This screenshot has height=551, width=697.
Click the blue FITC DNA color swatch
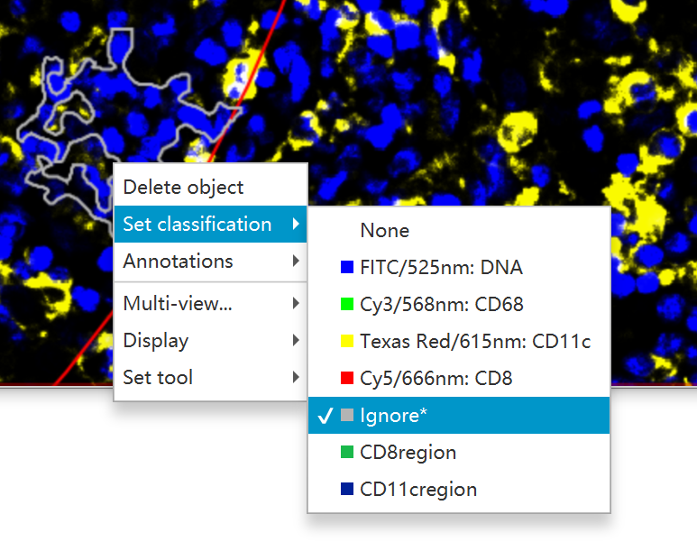point(346,268)
